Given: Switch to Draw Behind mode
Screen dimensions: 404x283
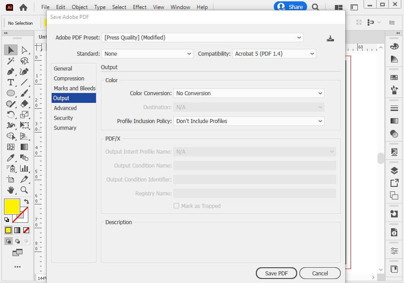Looking at the screenshot, I should [17, 241].
